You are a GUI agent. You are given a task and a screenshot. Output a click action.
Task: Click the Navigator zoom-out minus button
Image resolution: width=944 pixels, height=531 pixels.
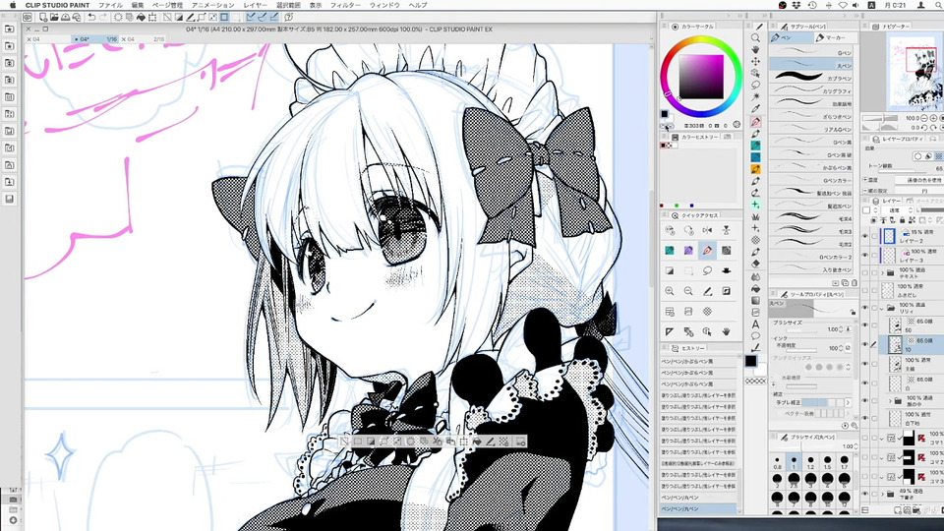click(x=926, y=118)
